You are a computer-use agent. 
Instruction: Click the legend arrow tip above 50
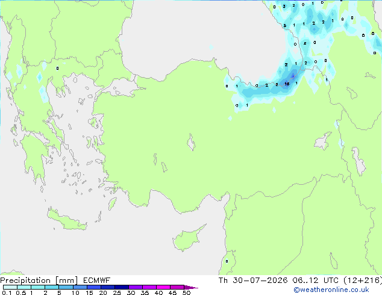pyautogui.click(x=191, y=287)
